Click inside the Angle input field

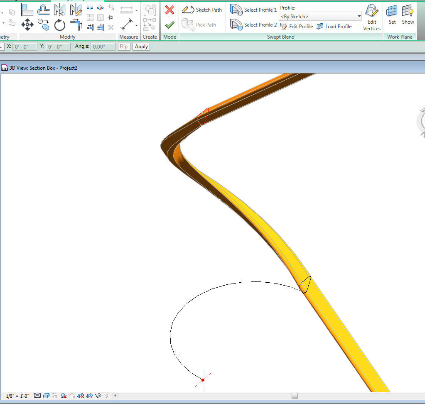point(103,46)
